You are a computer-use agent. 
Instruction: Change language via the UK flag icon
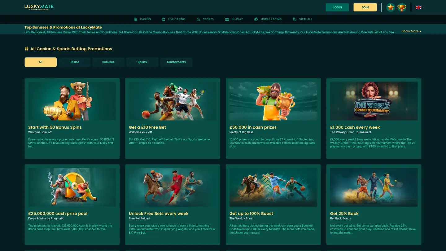(x=418, y=7)
